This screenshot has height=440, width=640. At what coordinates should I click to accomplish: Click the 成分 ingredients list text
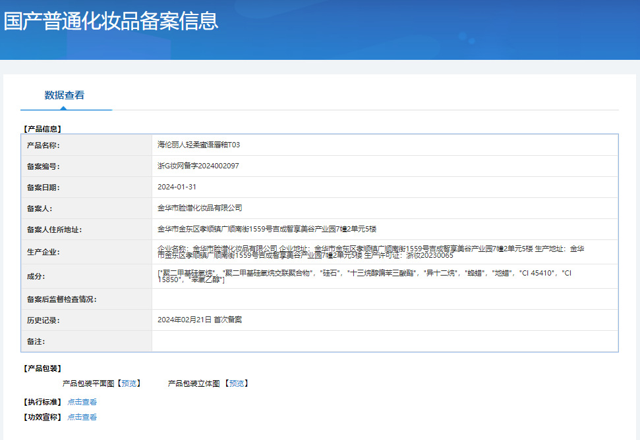click(363, 277)
